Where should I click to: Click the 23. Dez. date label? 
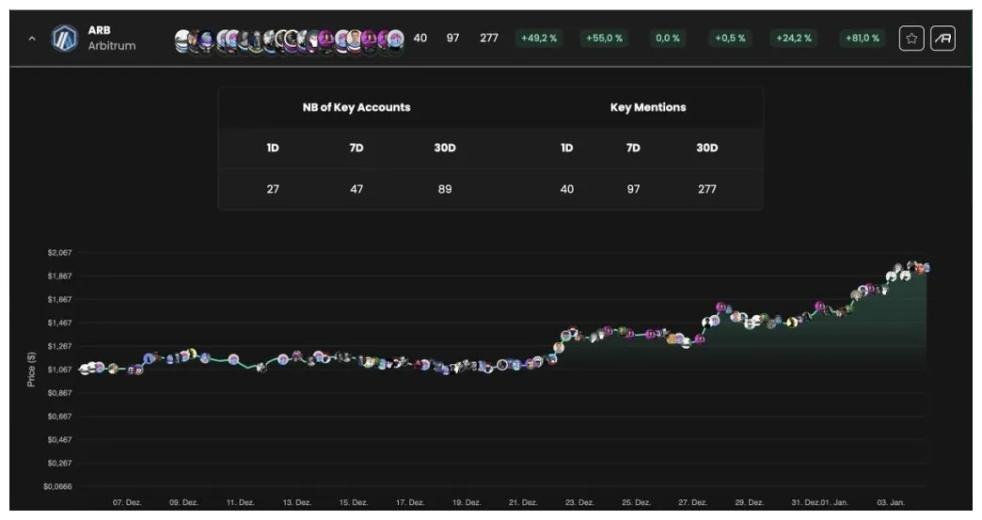(x=579, y=502)
